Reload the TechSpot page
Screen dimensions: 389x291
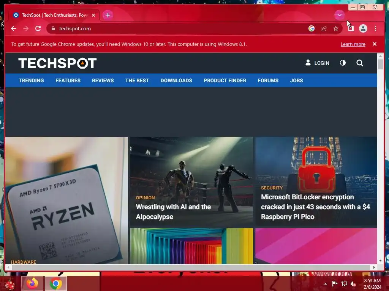click(38, 28)
